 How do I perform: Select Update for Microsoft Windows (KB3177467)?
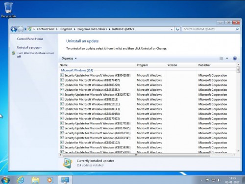[92, 80]
